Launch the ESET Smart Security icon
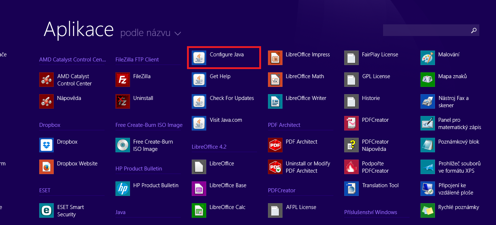 pos(46,210)
